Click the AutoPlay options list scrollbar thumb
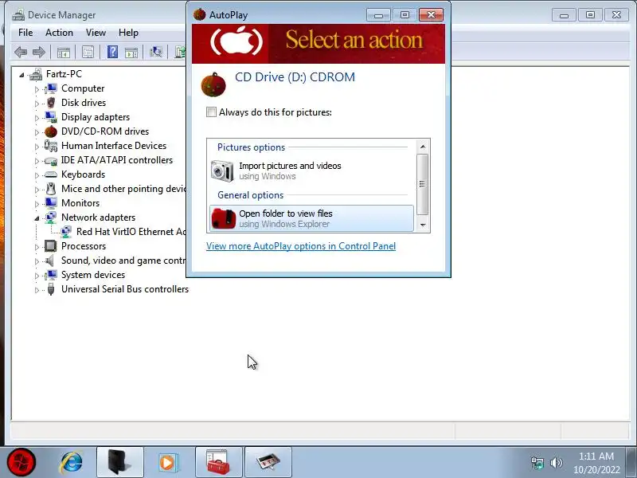Viewport: 637px width, 478px height. (x=423, y=184)
